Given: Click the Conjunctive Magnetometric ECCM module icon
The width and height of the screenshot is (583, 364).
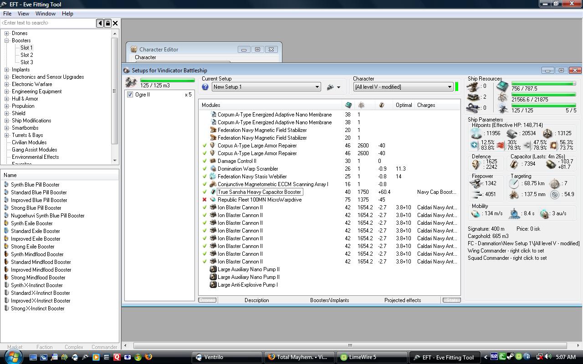Looking at the screenshot, I should [x=213, y=184].
